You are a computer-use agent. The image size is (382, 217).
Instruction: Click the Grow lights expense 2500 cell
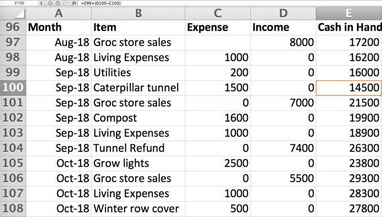[x=217, y=163]
